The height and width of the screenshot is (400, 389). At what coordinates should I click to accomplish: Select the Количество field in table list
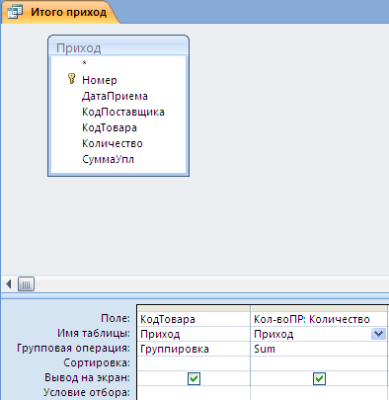click(x=113, y=143)
